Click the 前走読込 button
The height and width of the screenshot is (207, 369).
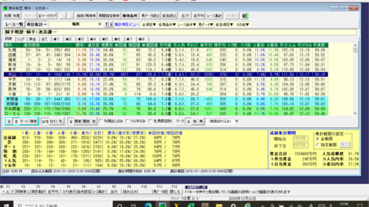[169, 15]
